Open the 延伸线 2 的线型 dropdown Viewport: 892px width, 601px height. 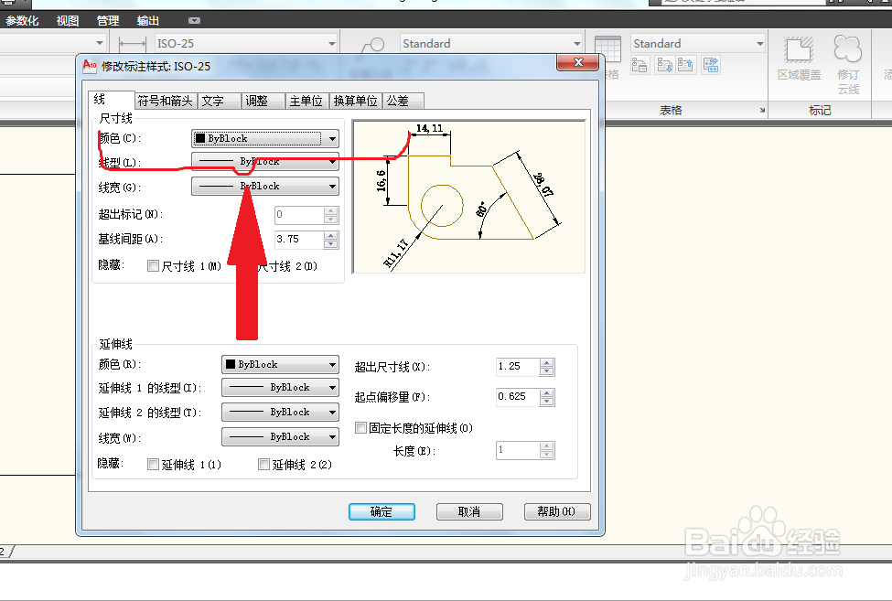pyautogui.click(x=280, y=413)
